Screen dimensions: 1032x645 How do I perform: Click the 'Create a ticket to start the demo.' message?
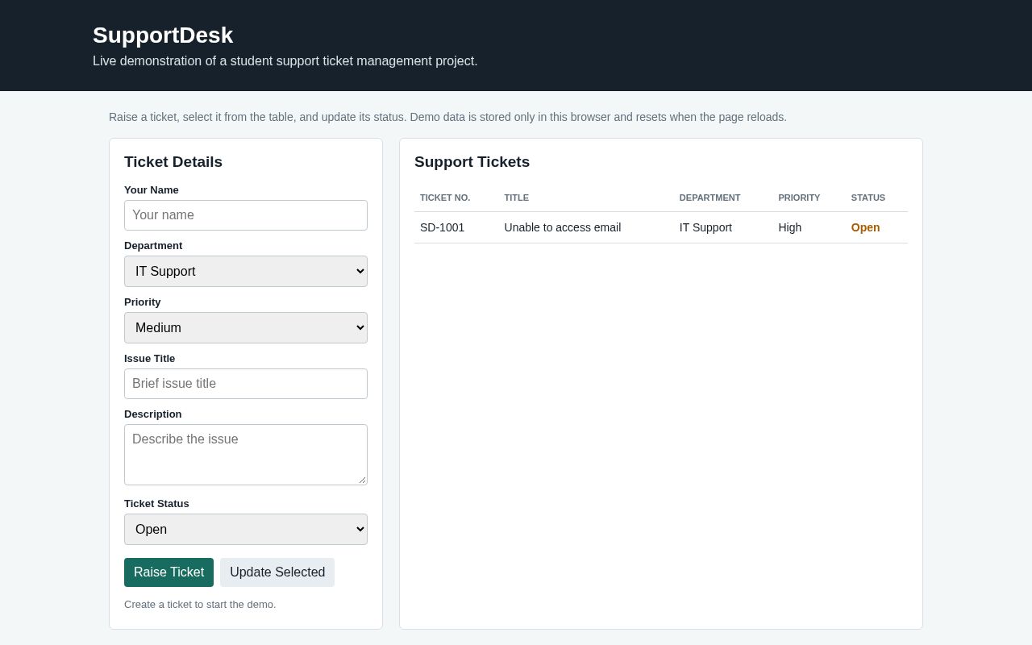click(x=200, y=605)
